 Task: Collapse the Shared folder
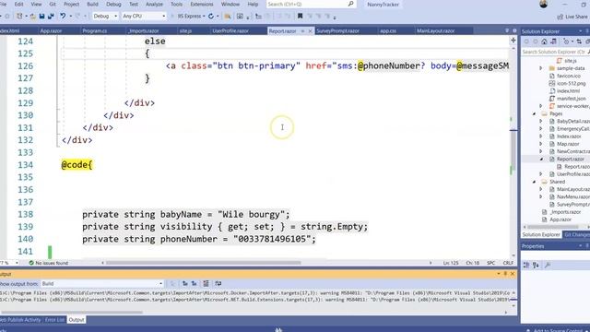pos(535,182)
